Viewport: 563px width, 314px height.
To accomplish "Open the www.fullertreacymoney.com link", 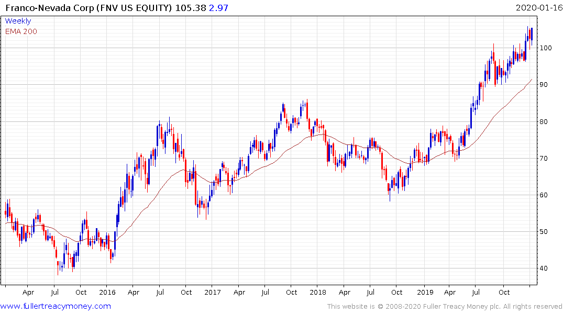I will coord(56,306).
